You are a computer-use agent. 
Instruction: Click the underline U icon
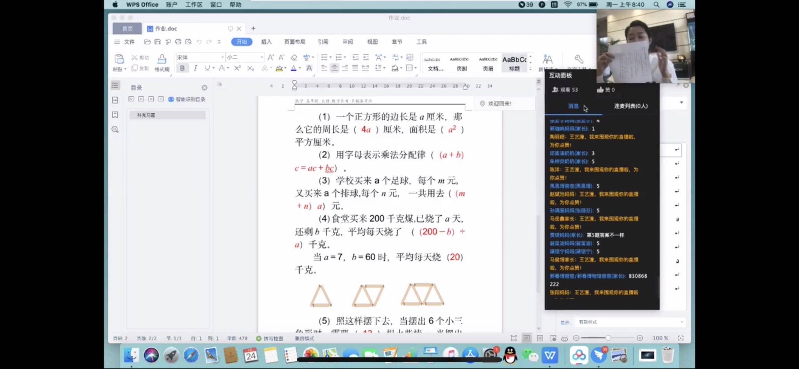coord(207,68)
